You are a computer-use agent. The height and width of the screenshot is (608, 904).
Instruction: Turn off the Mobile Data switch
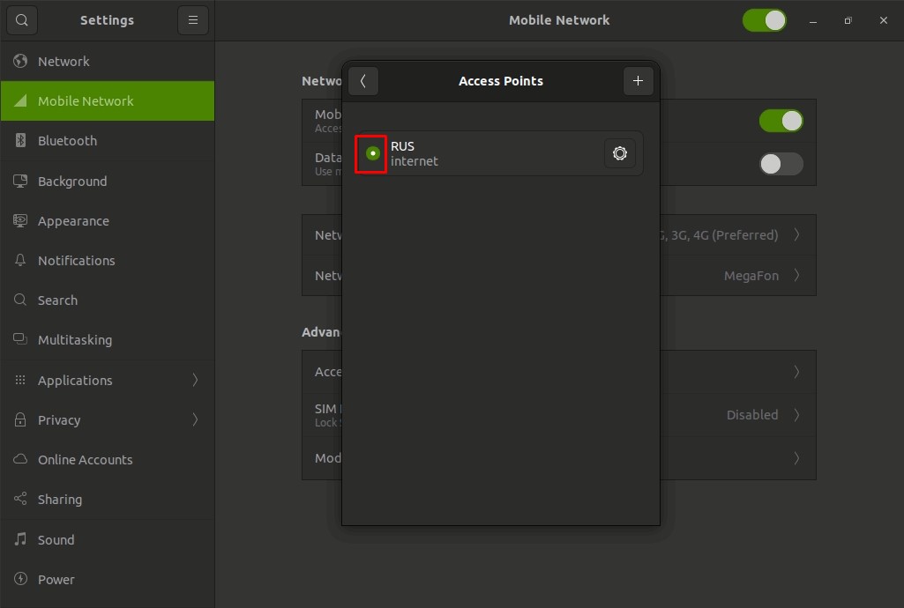(x=781, y=122)
